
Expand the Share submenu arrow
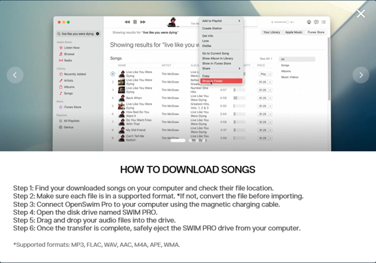pyautogui.click(x=240, y=68)
